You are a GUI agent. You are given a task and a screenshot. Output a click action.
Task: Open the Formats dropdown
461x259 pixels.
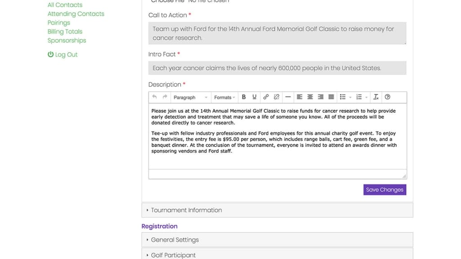coord(224,97)
